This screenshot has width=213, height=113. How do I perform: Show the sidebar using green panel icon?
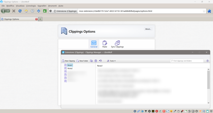[45, 11]
